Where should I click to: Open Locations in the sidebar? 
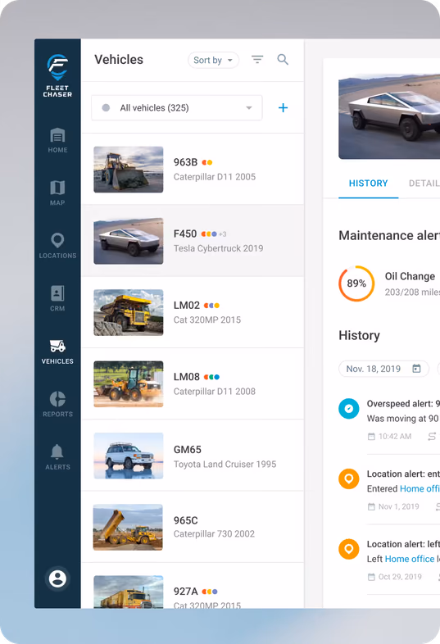57,246
